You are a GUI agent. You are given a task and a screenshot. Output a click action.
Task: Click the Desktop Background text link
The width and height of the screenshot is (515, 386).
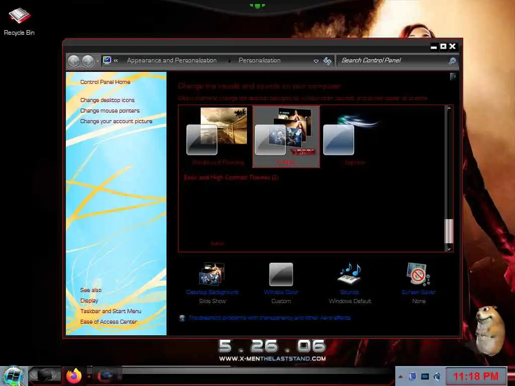pos(212,292)
